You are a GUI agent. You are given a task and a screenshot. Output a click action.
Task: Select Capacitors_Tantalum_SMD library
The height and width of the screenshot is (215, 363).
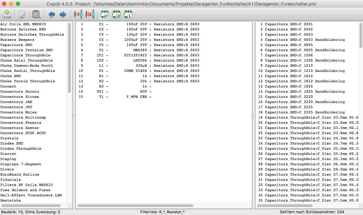(x=26, y=50)
